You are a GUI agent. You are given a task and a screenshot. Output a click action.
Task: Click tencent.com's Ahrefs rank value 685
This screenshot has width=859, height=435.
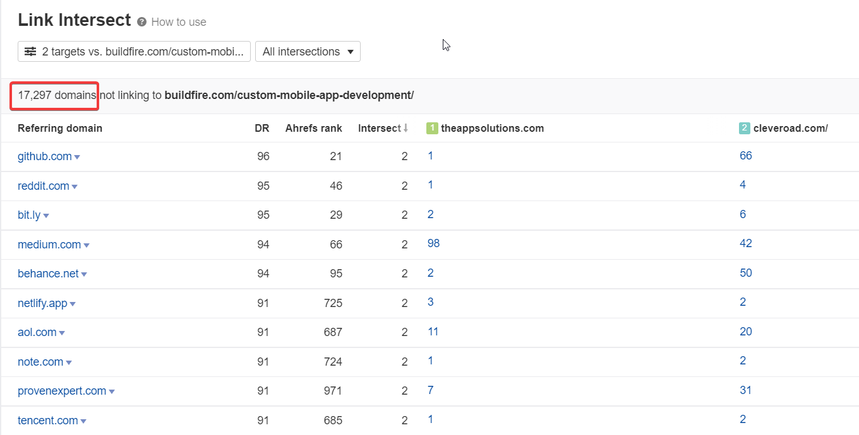[333, 420]
